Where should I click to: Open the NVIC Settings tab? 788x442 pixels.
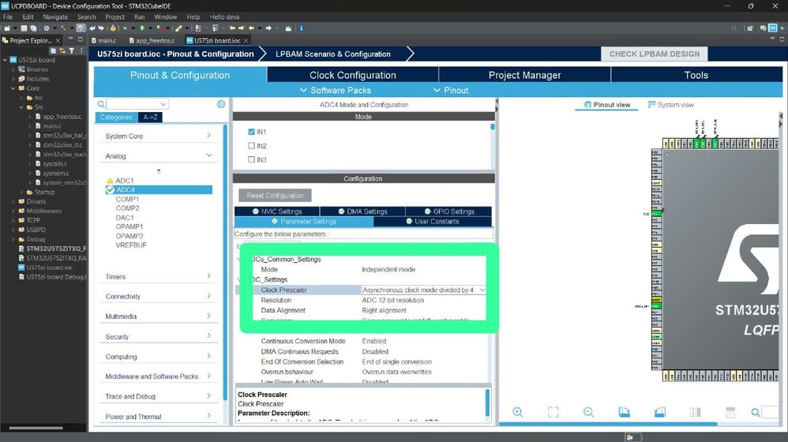[277, 212]
